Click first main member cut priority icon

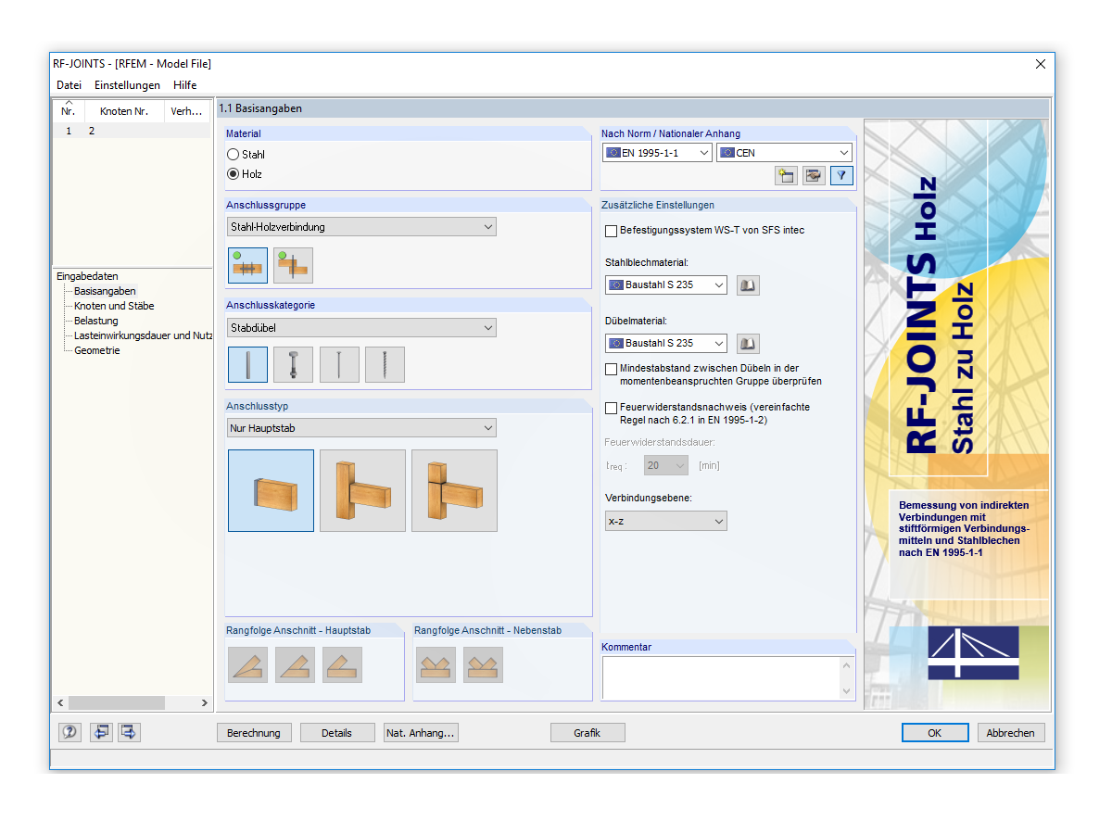click(247, 664)
